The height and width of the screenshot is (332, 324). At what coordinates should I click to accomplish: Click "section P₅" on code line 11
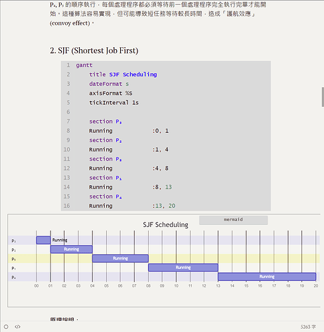[x=106, y=159]
